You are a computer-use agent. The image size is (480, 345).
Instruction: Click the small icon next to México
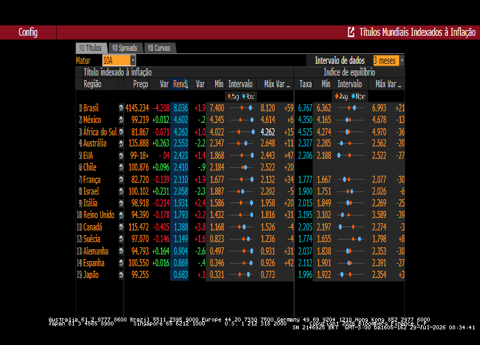click(121, 120)
